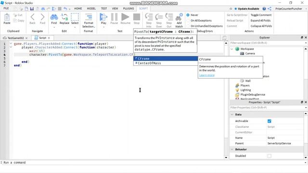Click the Replace icon in Edit group
The height and width of the screenshot is (173, 308).
coord(64,17)
